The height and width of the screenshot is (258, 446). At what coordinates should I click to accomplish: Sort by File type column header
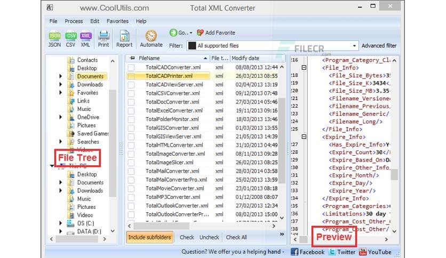click(220, 58)
